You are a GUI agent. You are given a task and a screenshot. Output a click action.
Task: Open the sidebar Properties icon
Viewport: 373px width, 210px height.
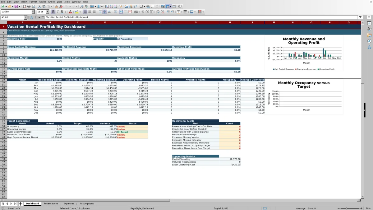[x=369, y=23]
